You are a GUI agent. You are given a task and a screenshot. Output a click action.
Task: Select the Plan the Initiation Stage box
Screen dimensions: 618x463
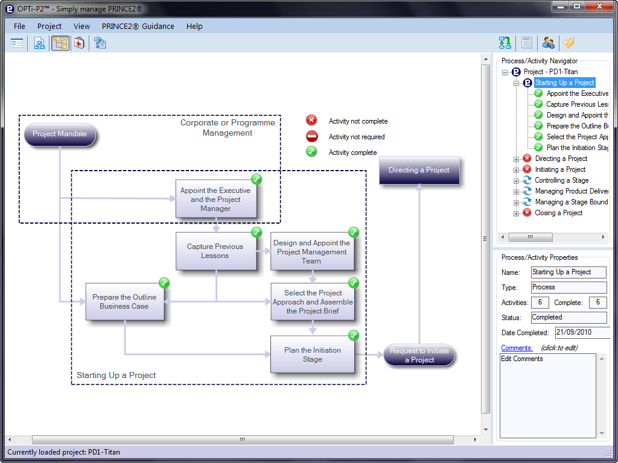(312, 354)
